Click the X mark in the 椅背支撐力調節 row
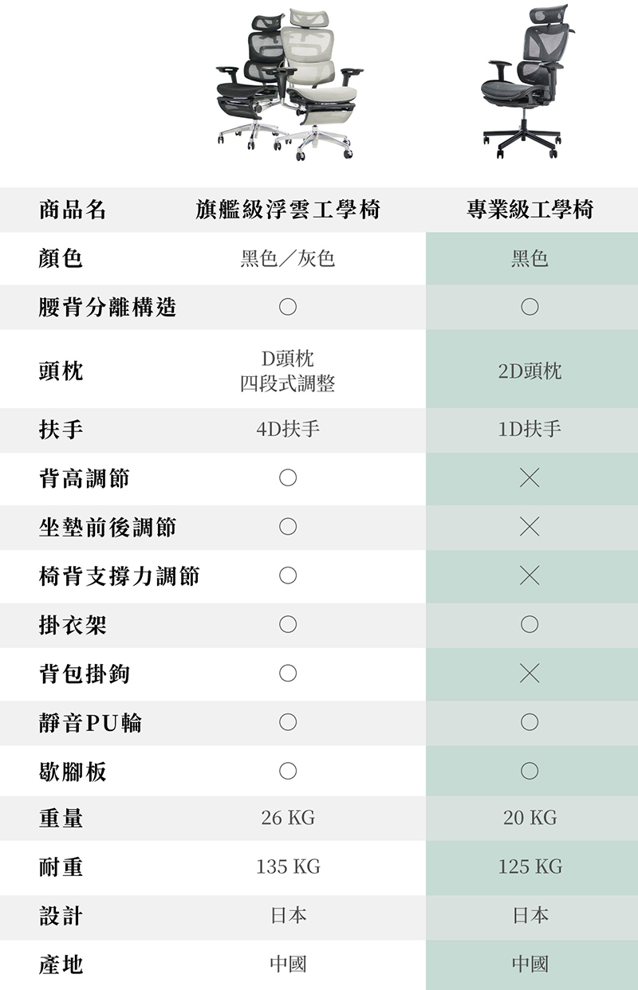 click(x=530, y=576)
